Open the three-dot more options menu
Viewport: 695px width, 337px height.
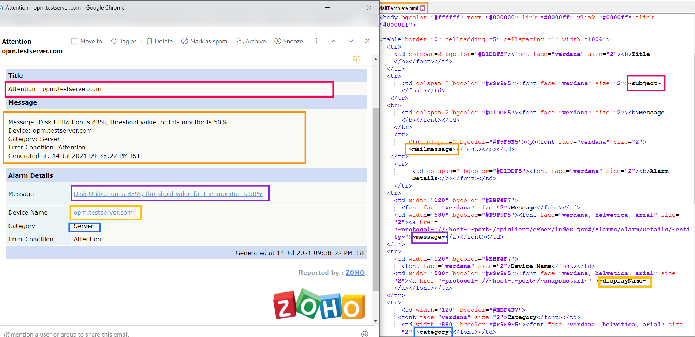point(316,41)
